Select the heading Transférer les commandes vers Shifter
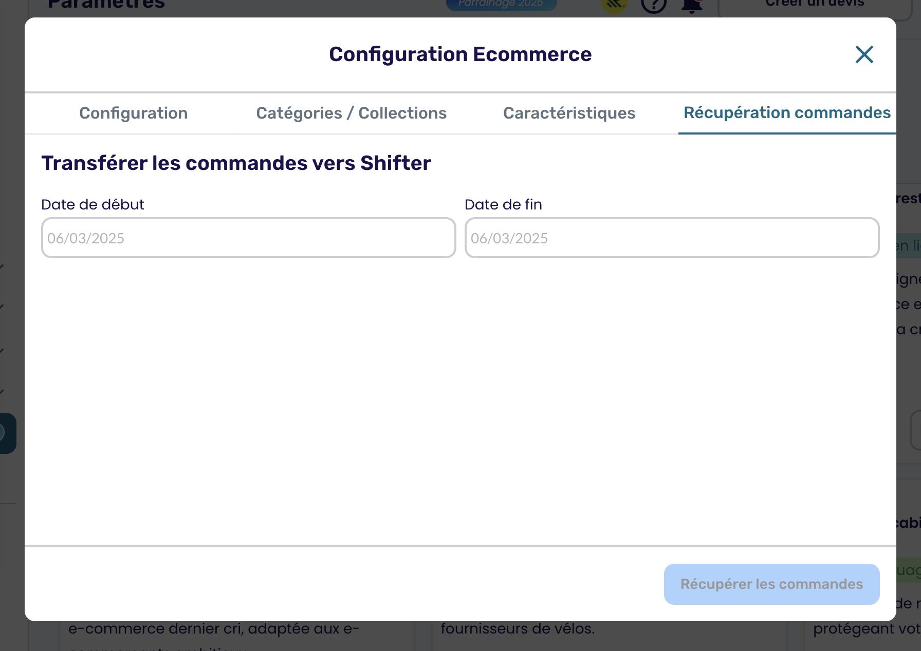 (x=236, y=163)
